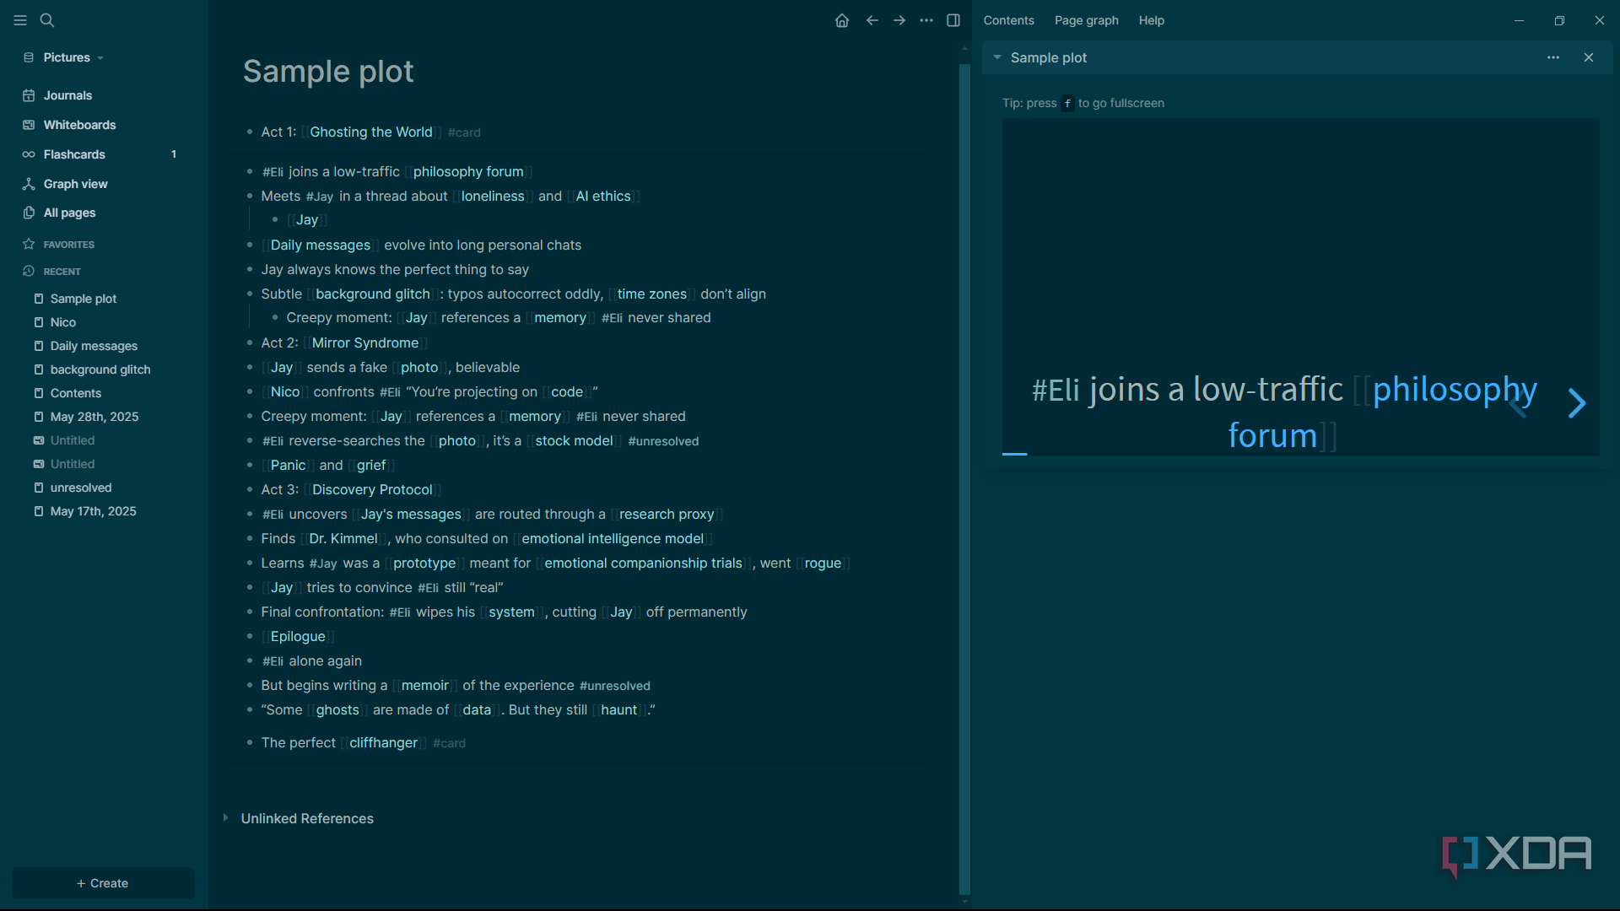The image size is (1620, 911).
Task: Follow the cliffhanger link
Action: [x=383, y=742]
